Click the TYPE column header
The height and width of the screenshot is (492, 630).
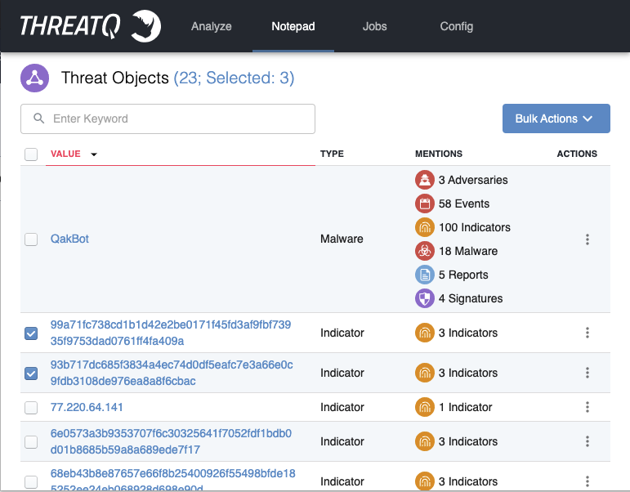click(x=332, y=154)
